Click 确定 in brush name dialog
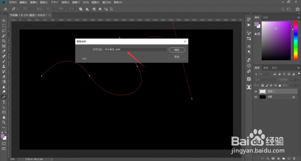301x161 pixels. pyautogui.click(x=177, y=50)
